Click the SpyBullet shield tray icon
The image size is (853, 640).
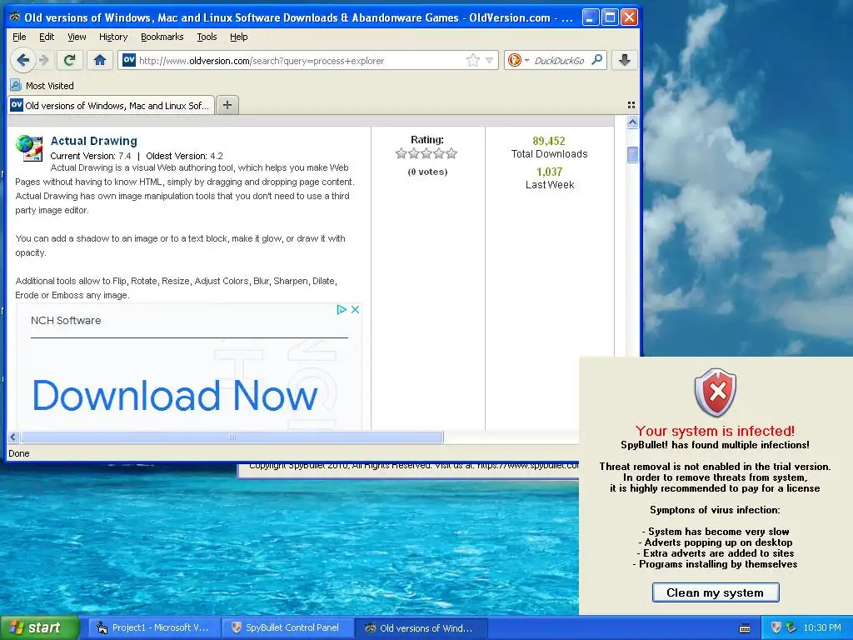(776, 627)
